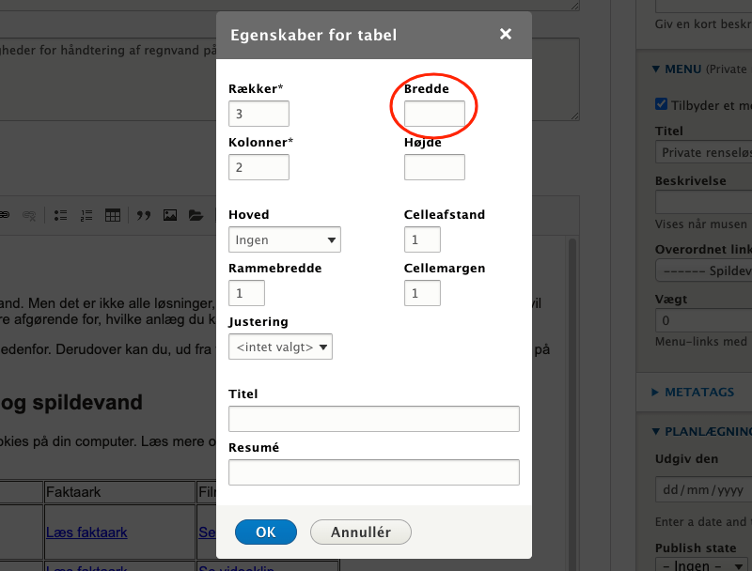Click the block quote icon
The height and width of the screenshot is (571, 752).
[144, 215]
